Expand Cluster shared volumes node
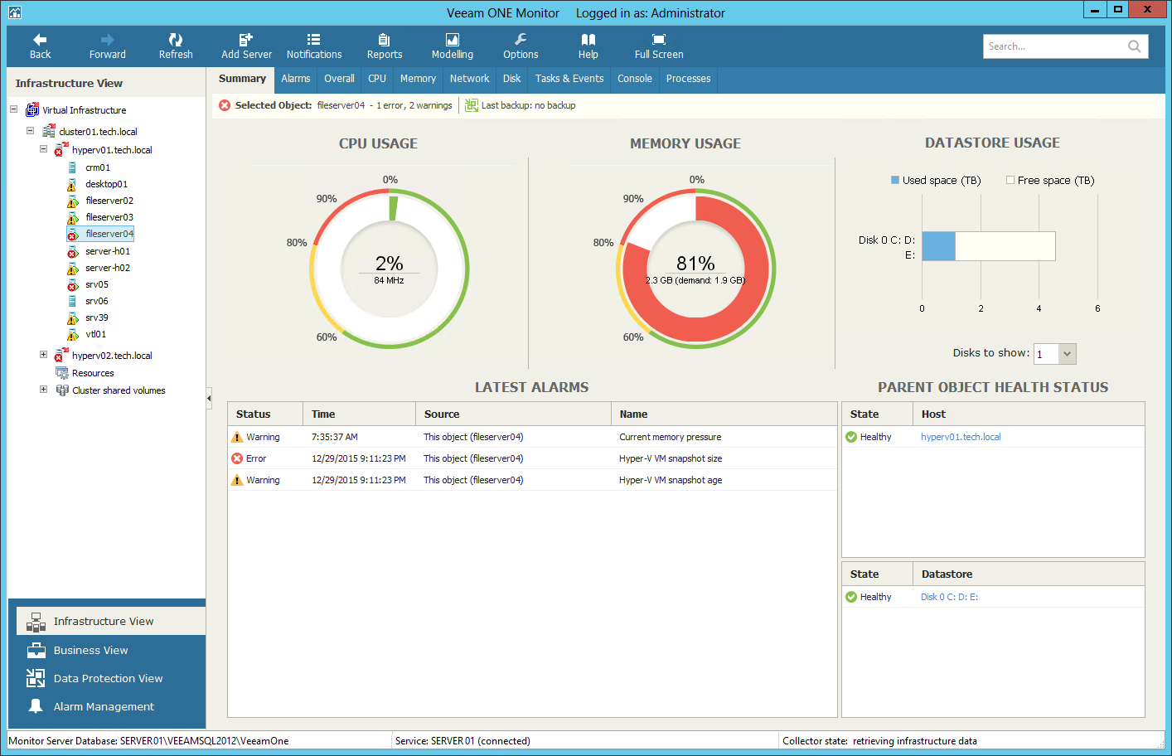The height and width of the screenshot is (756, 1172). (x=44, y=390)
